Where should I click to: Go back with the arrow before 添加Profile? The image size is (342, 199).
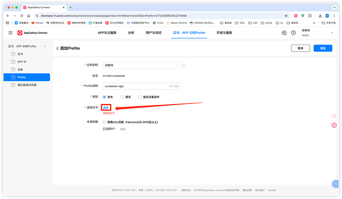point(57,48)
